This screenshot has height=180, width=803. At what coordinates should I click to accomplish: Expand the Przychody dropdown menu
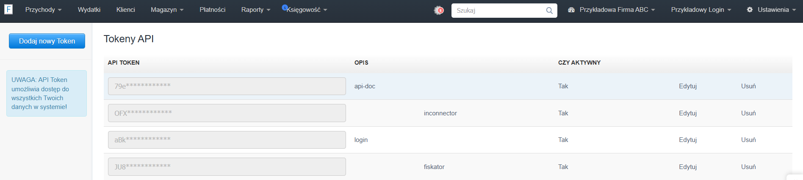[44, 10]
